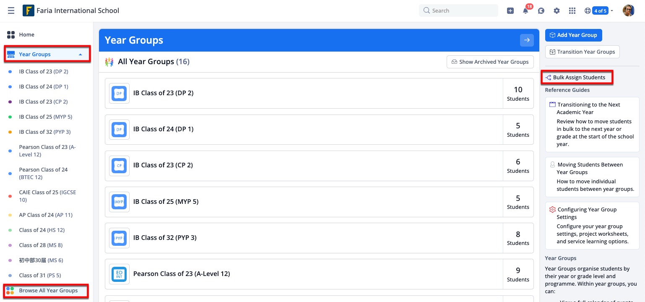This screenshot has width=645, height=302.
Task: Open Configuring Year Group Settings guide
Action: coord(592,225)
